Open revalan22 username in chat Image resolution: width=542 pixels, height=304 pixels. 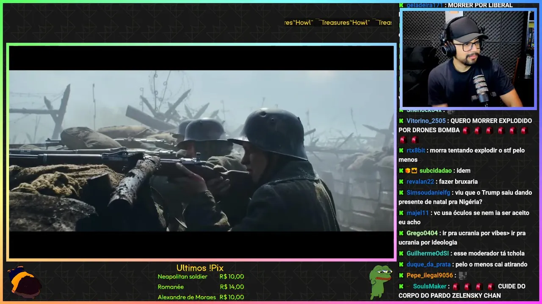(420, 182)
